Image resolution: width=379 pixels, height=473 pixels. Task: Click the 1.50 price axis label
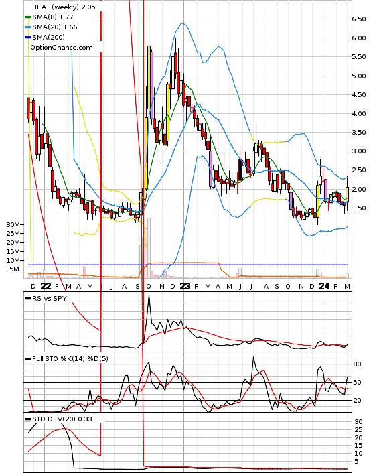[359, 208]
